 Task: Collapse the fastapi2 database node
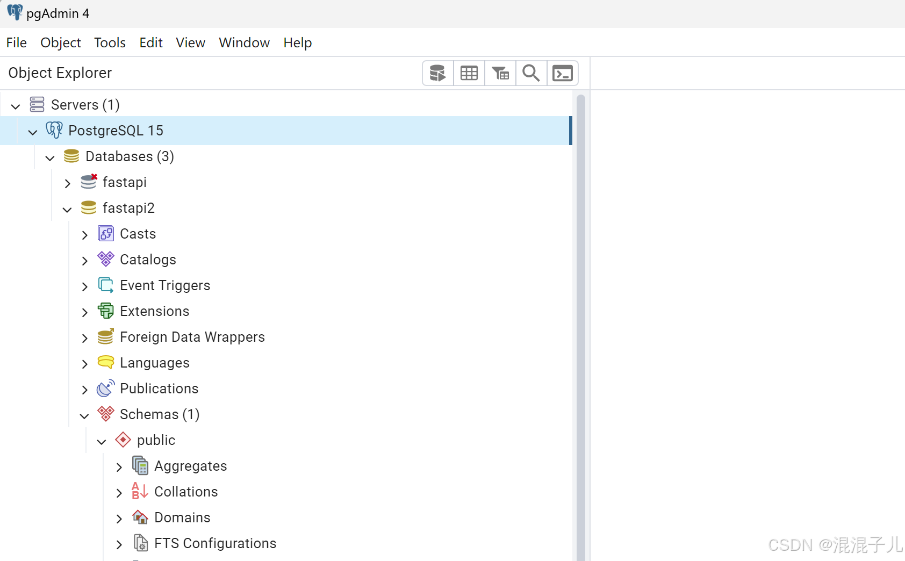click(67, 209)
